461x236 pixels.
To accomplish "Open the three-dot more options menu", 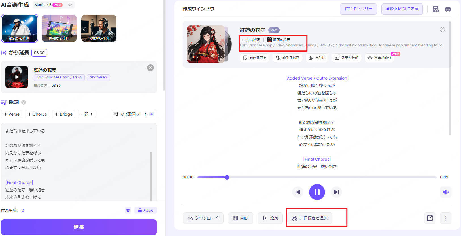I will point(446,218).
